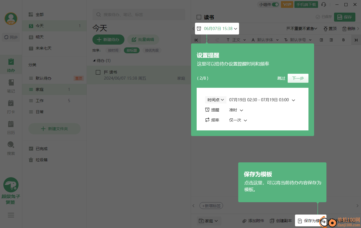Viewport: 361px width, 228px height.
Task: Check the 读书 checkbox in todo list
Action: coord(98,72)
